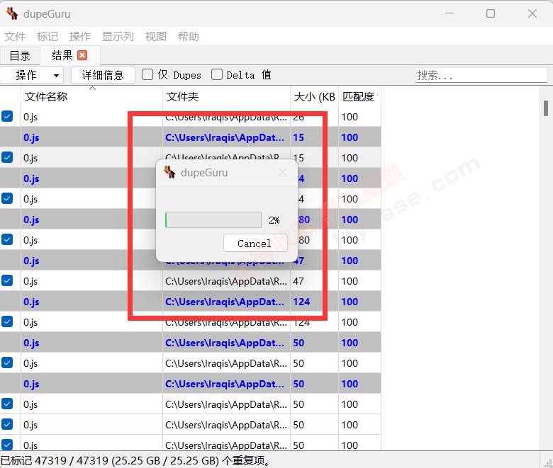
Task: Open the 操作 menu in menu bar
Action: pyautogui.click(x=80, y=36)
